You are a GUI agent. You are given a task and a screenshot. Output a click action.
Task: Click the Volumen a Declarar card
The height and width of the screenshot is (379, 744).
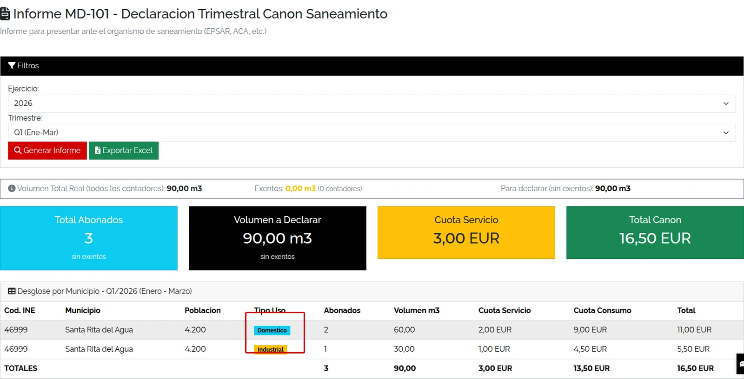[x=278, y=238]
